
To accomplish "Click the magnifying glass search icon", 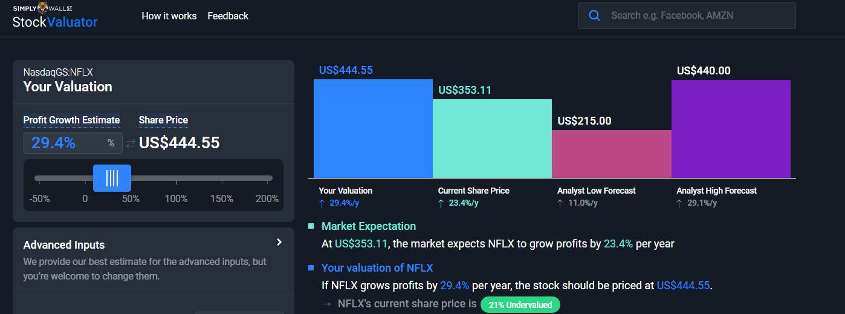I will (x=594, y=16).
